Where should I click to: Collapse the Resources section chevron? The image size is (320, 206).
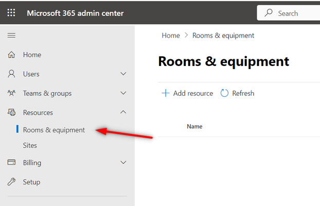tap(123, 112)
